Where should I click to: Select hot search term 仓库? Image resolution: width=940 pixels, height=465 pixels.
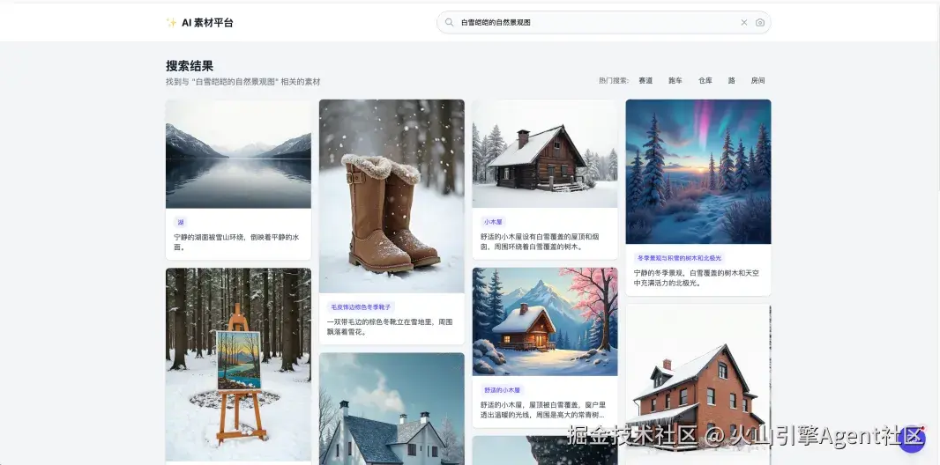tap(705, 81)
